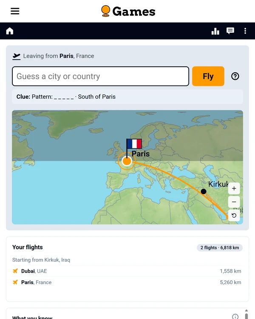Click the departing plane icon
This screenshot has width=255, height=319.
(17, 56)
